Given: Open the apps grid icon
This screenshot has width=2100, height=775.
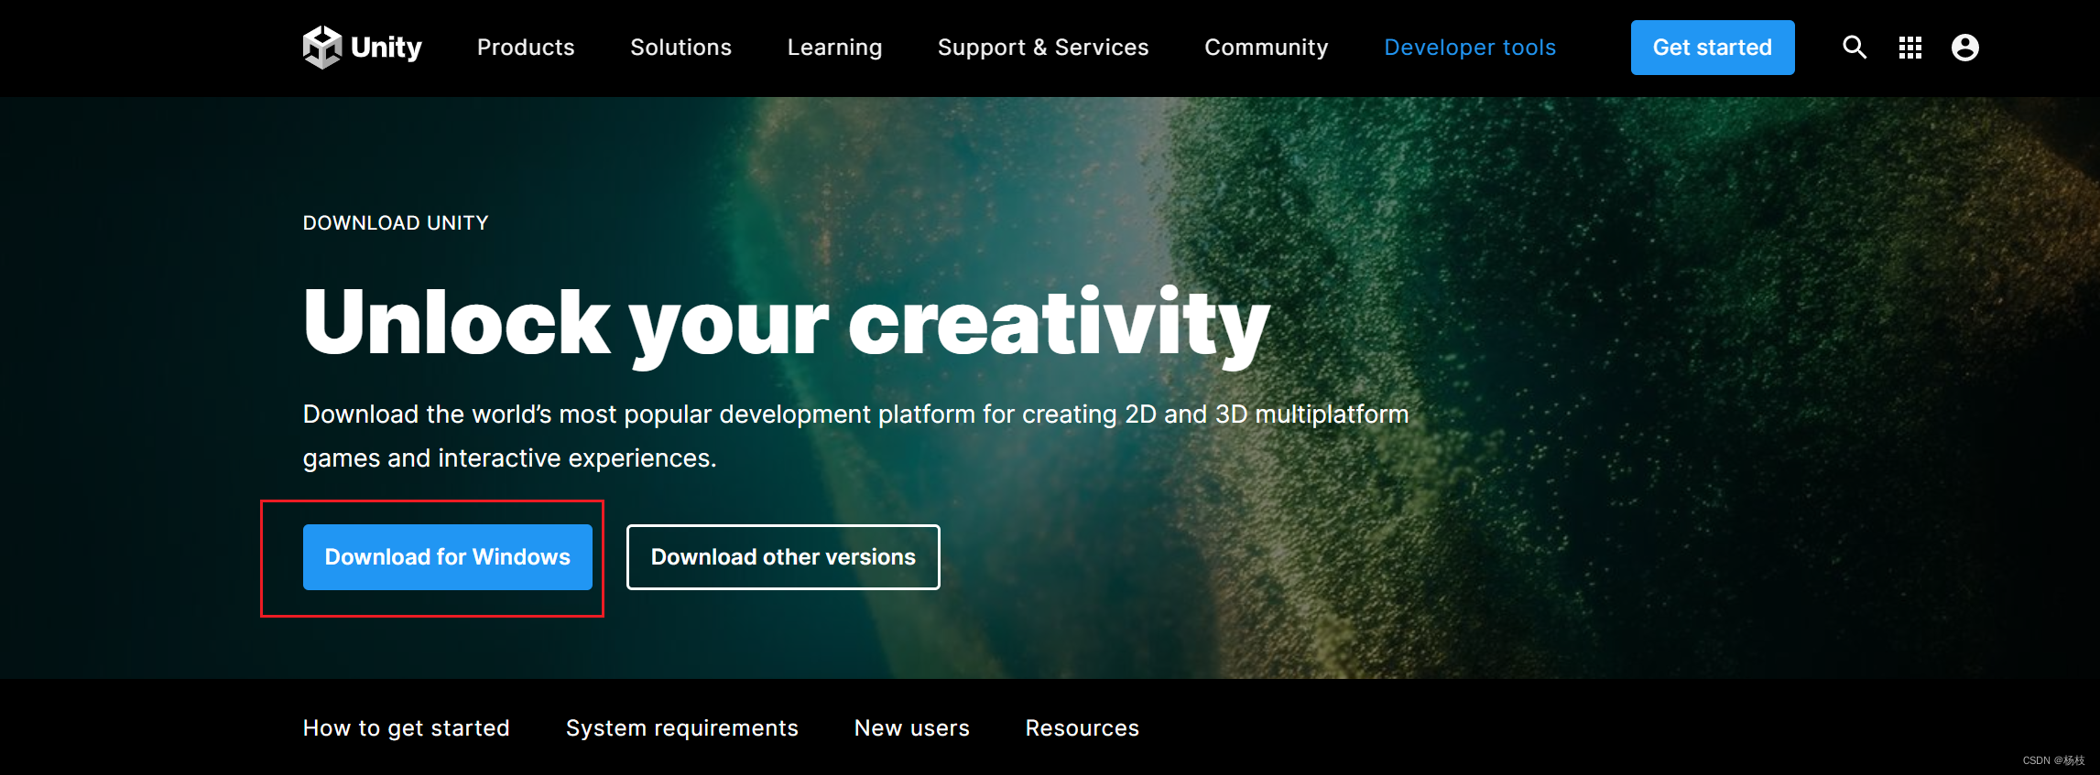Looking at the screenshot, I should [x=1910, y=48].
